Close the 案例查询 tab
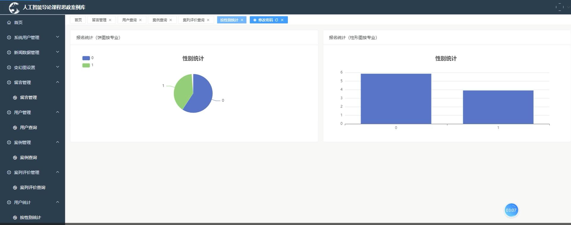 pyautogui.click(x=171, y=20)
